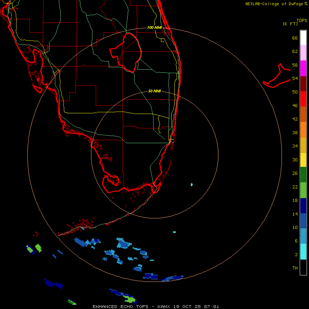Click the 46 value on the scale
Image resolution: width=309 pixels, height=309 pixels.
click(x=295, y=106)
